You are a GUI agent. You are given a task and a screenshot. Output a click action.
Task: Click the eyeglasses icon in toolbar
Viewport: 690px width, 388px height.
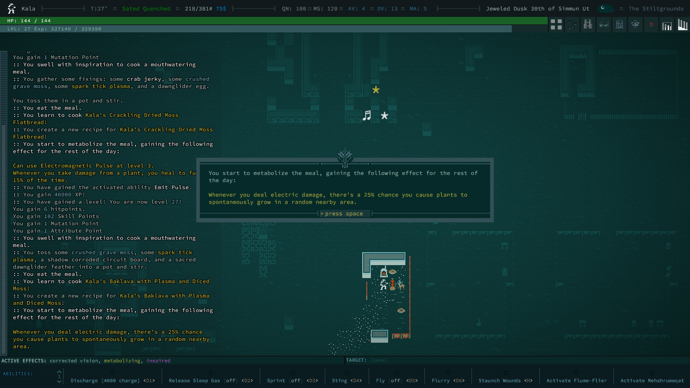[x=604, y=25]
